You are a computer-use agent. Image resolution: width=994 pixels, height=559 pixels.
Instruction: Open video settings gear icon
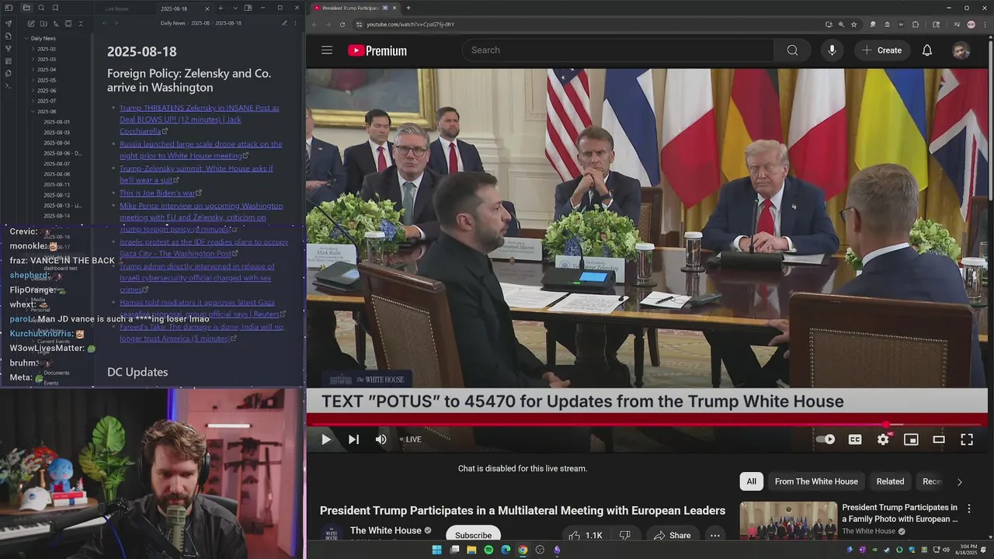point(883,439)
